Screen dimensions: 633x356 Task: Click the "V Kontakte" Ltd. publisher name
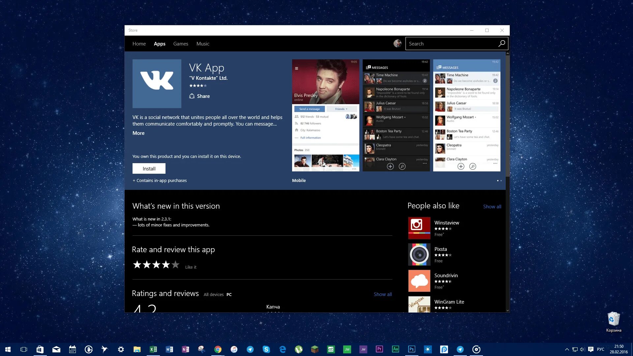pos(208,78)
